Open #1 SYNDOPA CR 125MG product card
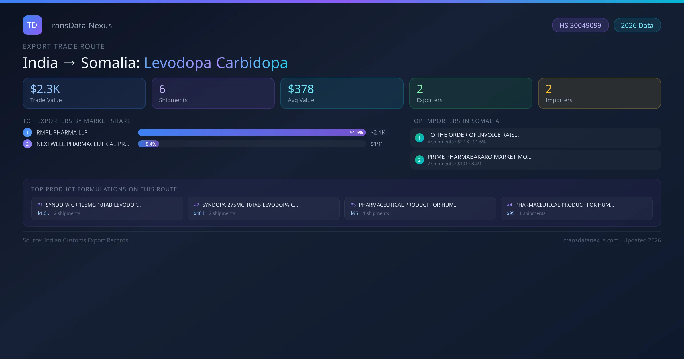 [x=107, y=209]
